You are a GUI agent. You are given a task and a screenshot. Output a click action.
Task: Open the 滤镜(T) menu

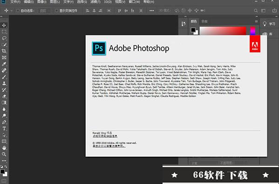tap(95, 2)
